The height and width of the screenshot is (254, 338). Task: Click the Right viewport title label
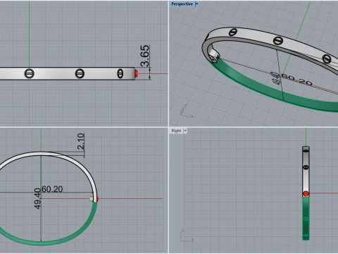[x=176, y=131]
